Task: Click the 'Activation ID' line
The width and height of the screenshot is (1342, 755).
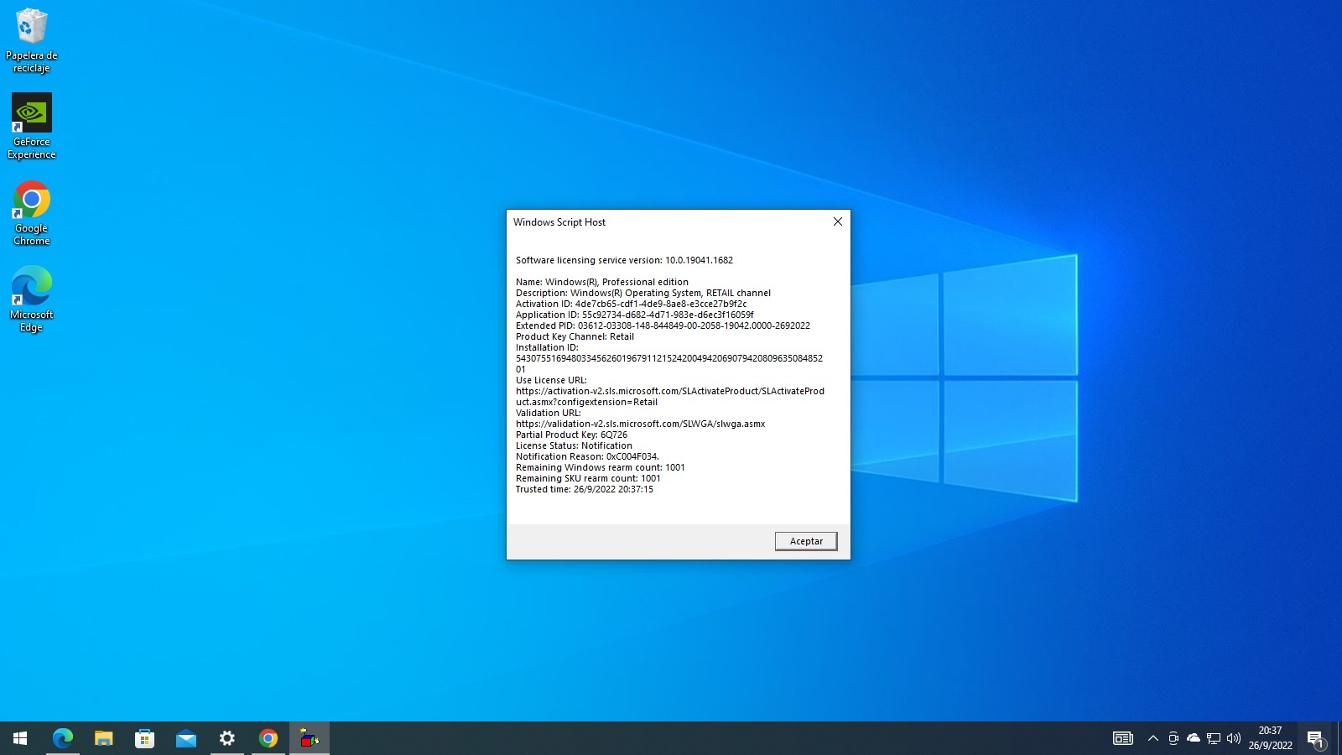Action: click(631, 304)
